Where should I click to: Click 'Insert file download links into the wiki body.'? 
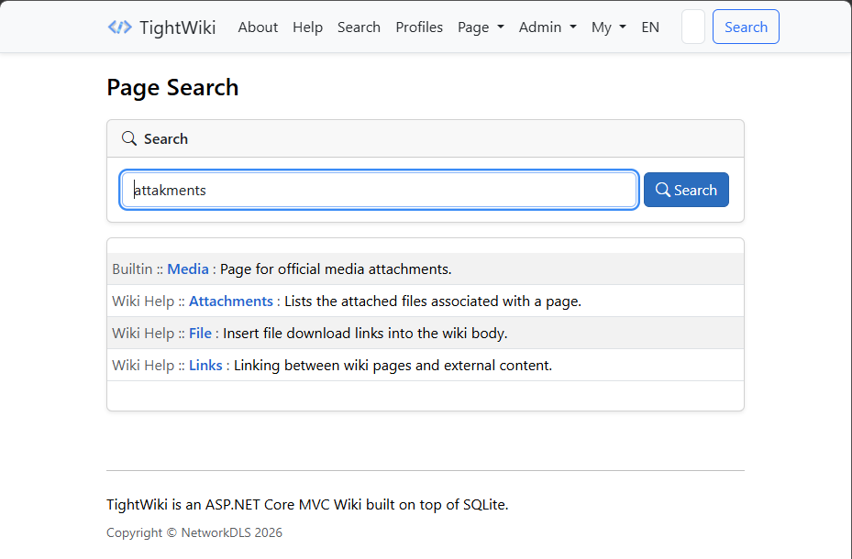365,334
